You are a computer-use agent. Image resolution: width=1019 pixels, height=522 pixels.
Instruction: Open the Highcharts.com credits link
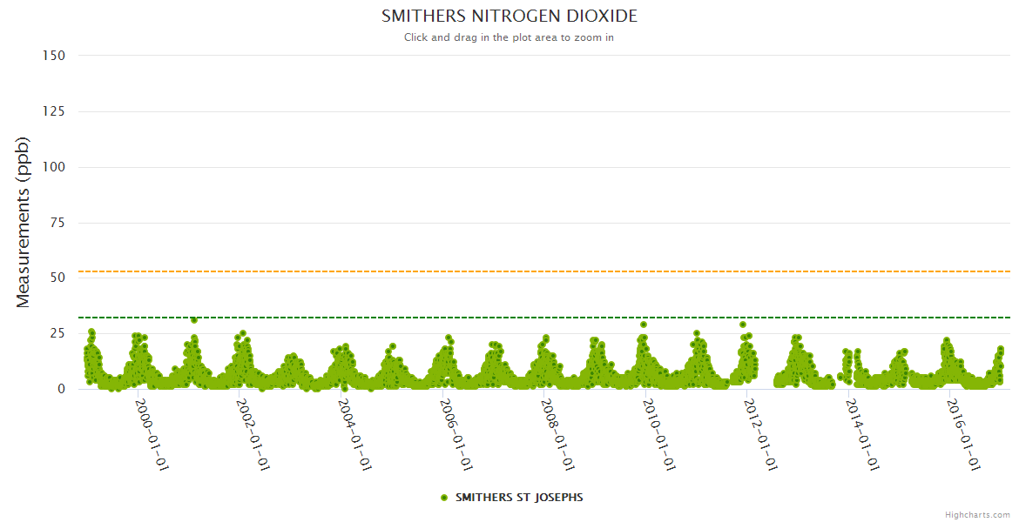click(977, 514)
